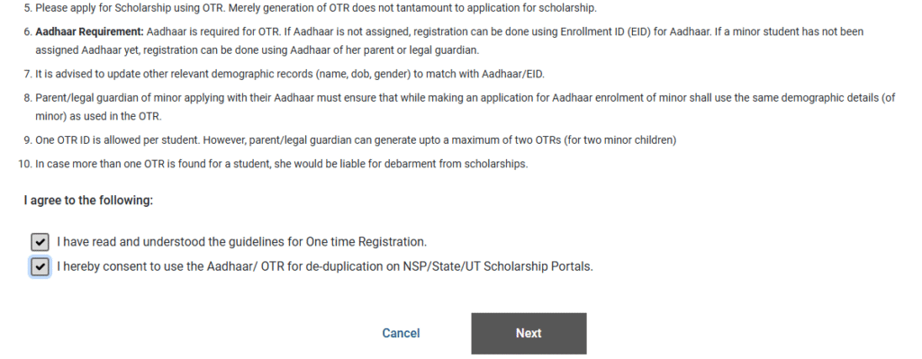
Task: Click 'NSP/State/UT Scholarship Portals' text in consent label
Action: [497, 266]
